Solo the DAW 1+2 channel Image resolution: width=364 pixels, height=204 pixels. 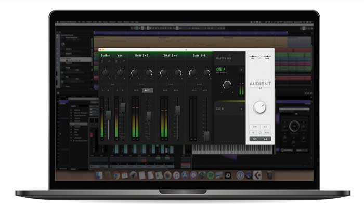(136, 90)
